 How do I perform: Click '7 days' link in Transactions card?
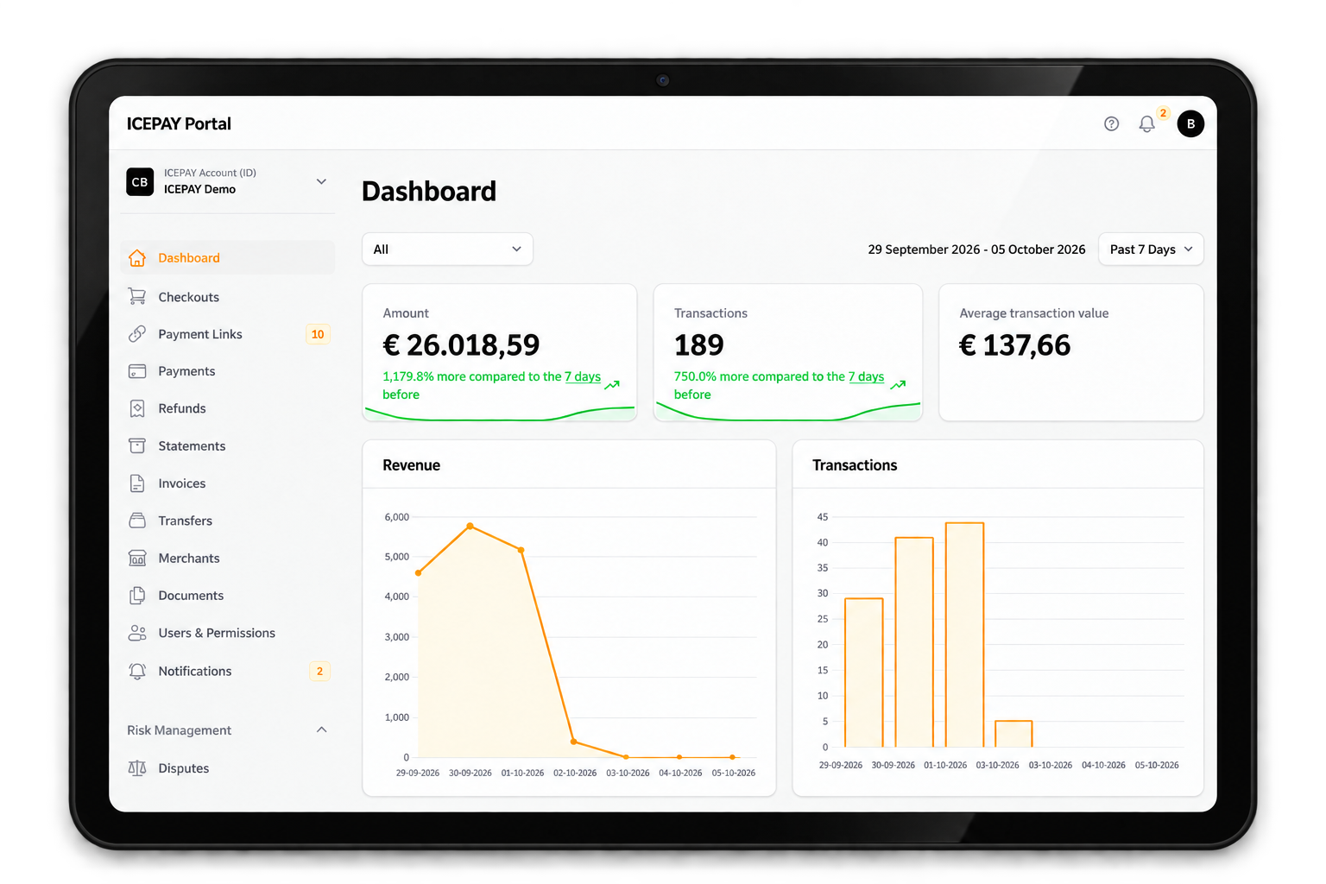click(x=866, y=376)
